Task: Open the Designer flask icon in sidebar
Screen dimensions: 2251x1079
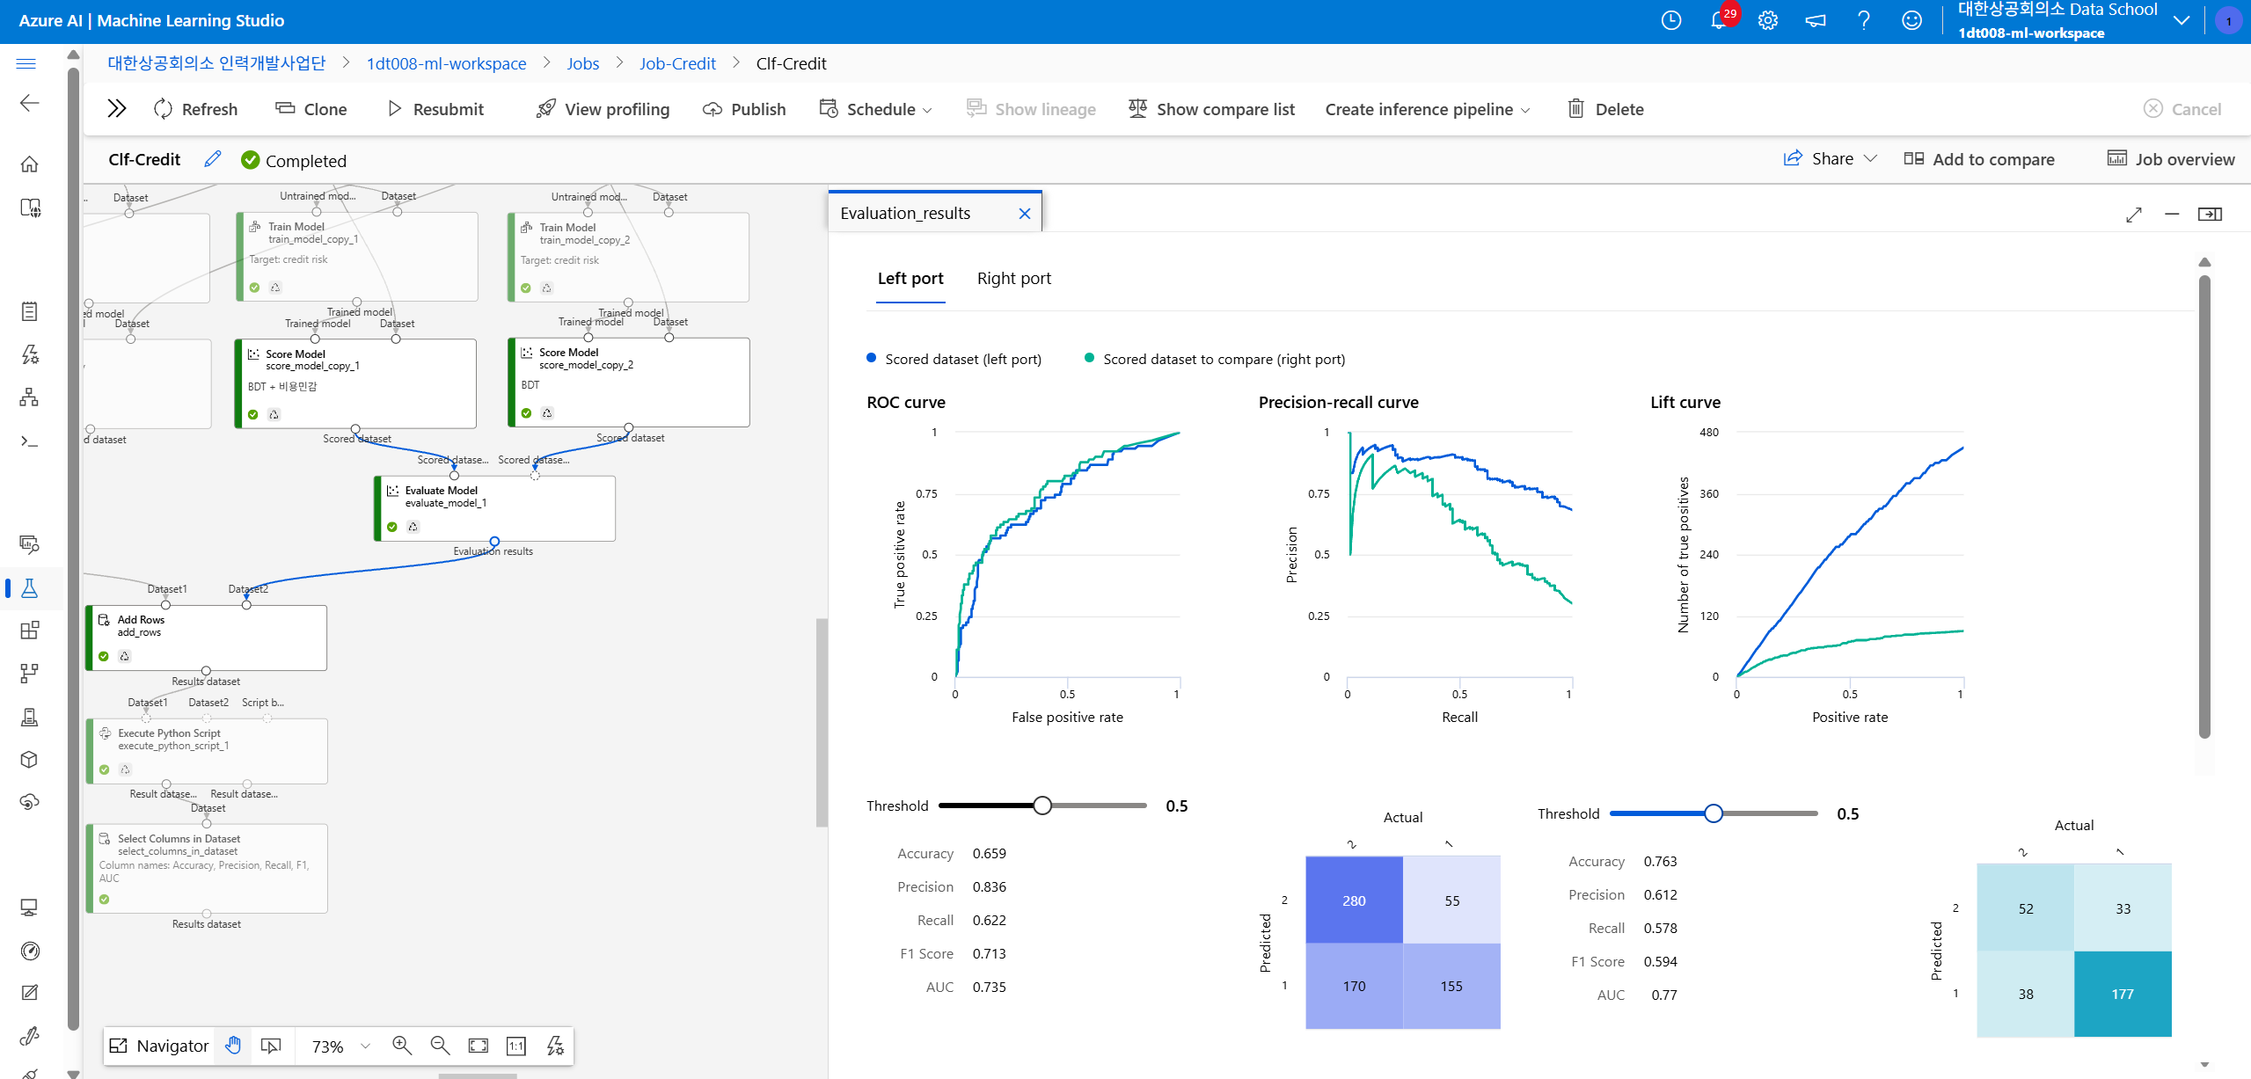Action: [x=29, y=588]
